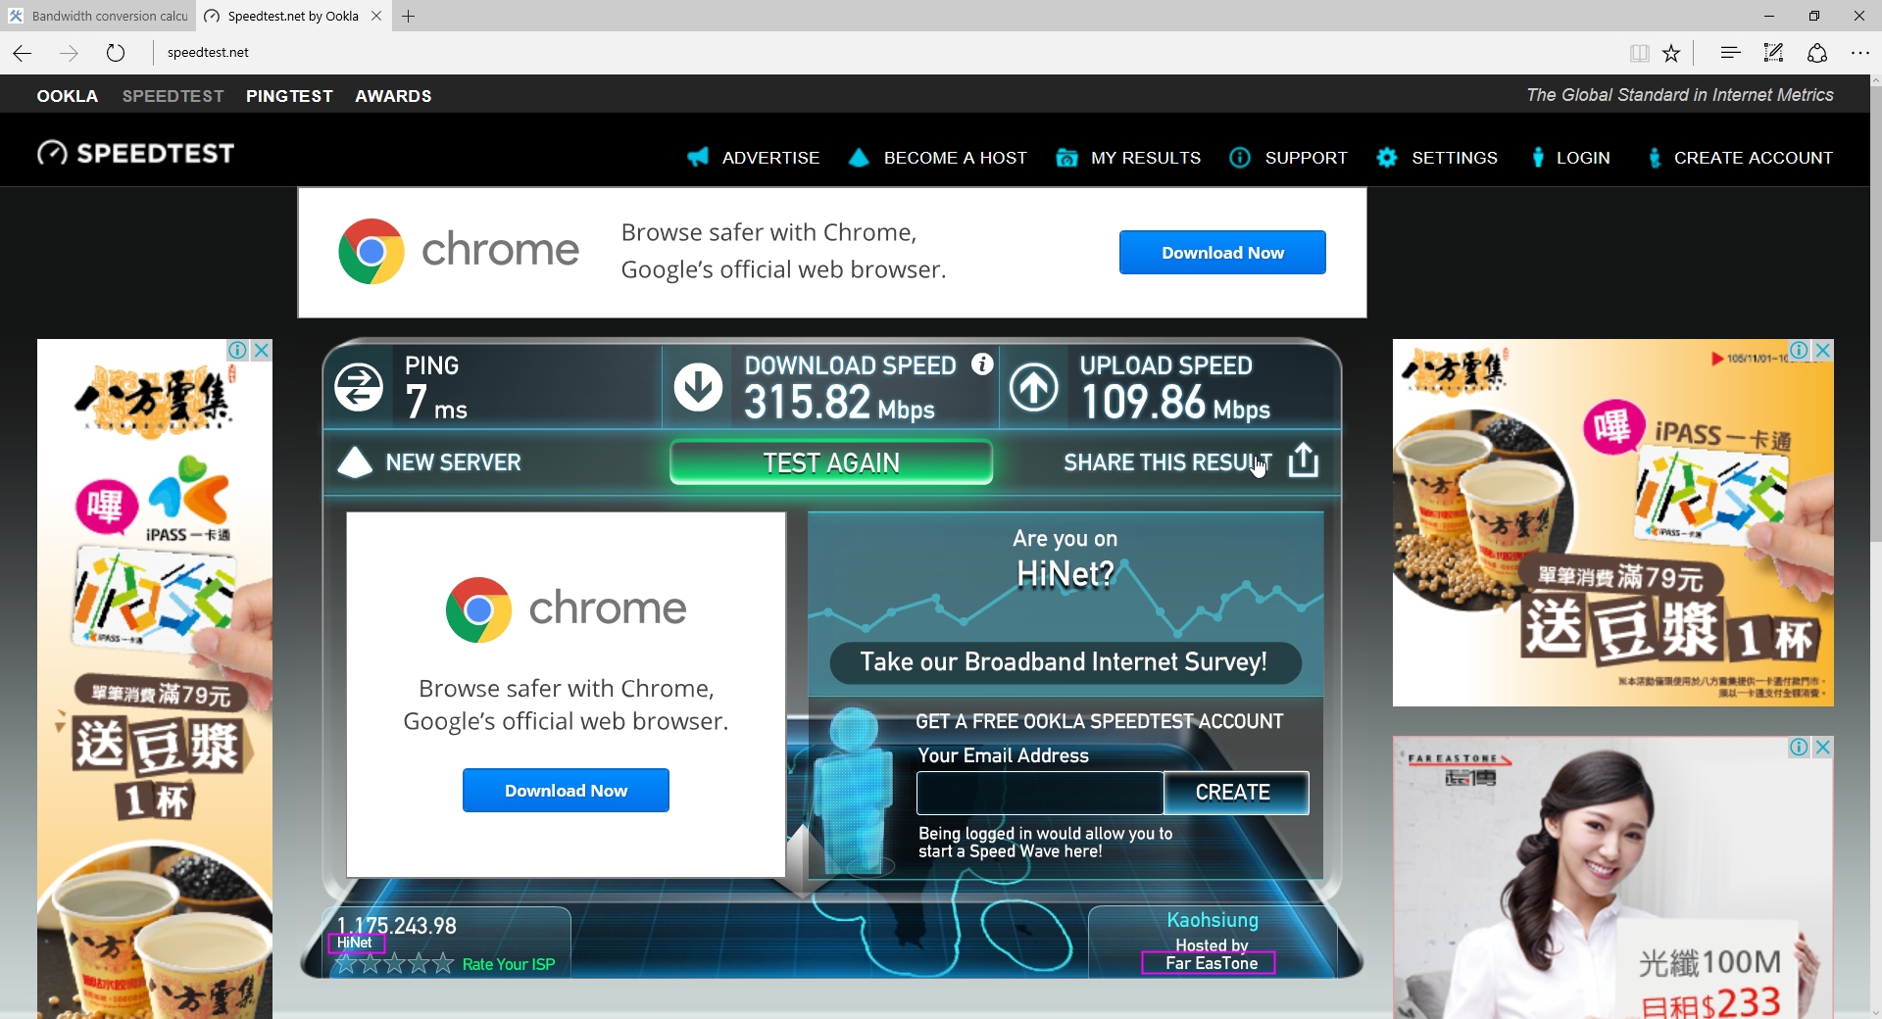Click the page vertical scrollbar

pyautogui.click(x=1875, y=314)
